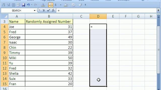161x90 pixels.
Task: Select column E header
Action: pos(113,16)
